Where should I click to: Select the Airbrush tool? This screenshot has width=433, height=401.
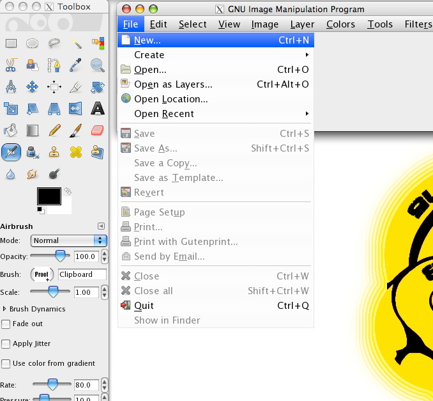[x=11, y=152]
